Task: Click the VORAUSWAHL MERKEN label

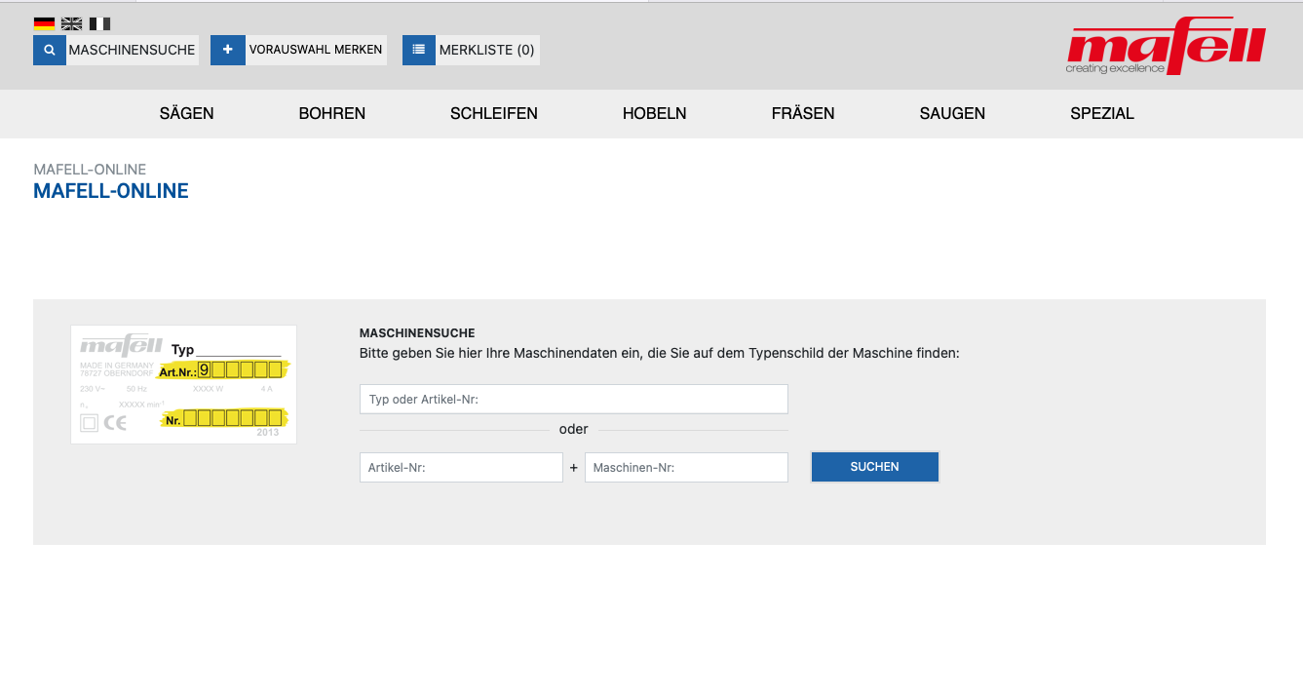Action: (315, 50)
